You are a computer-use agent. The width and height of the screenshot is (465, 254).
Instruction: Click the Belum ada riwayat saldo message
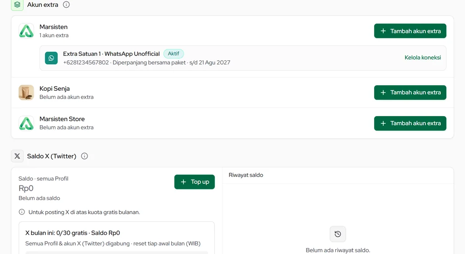tap(338, 250)
